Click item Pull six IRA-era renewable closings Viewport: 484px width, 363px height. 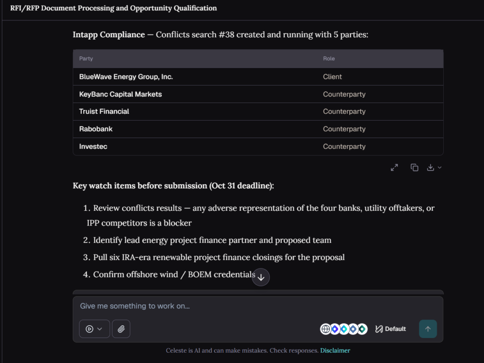click(214, 258)
